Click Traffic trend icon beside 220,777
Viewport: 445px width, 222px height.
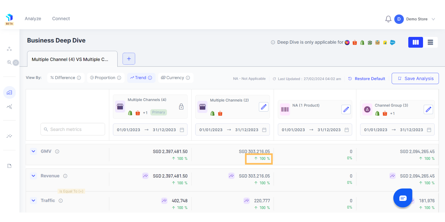tap(247, 200)
